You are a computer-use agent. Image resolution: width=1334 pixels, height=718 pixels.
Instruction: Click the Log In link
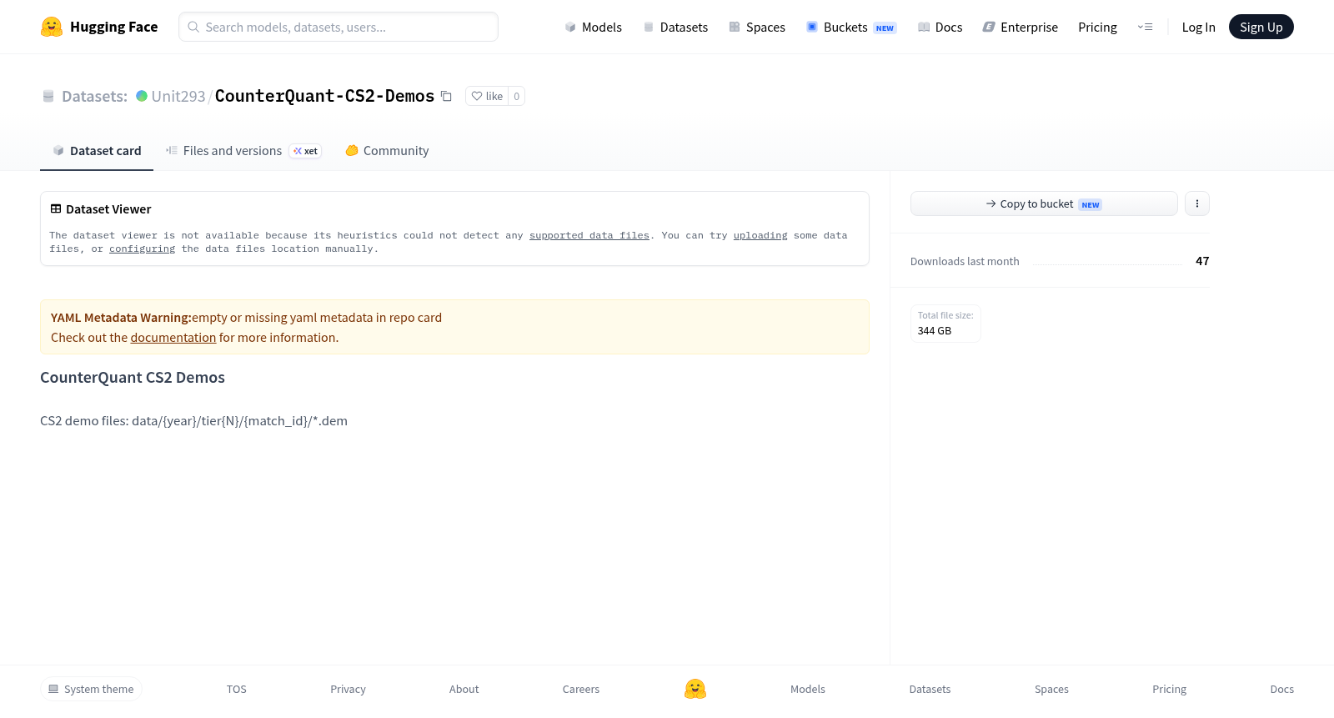(x=1198, y=27)
